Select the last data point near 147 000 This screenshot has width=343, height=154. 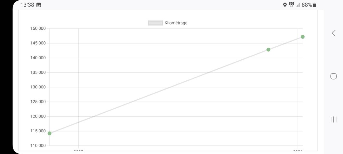303,37
